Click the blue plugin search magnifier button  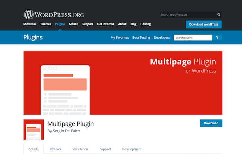(x=217, y=38)
